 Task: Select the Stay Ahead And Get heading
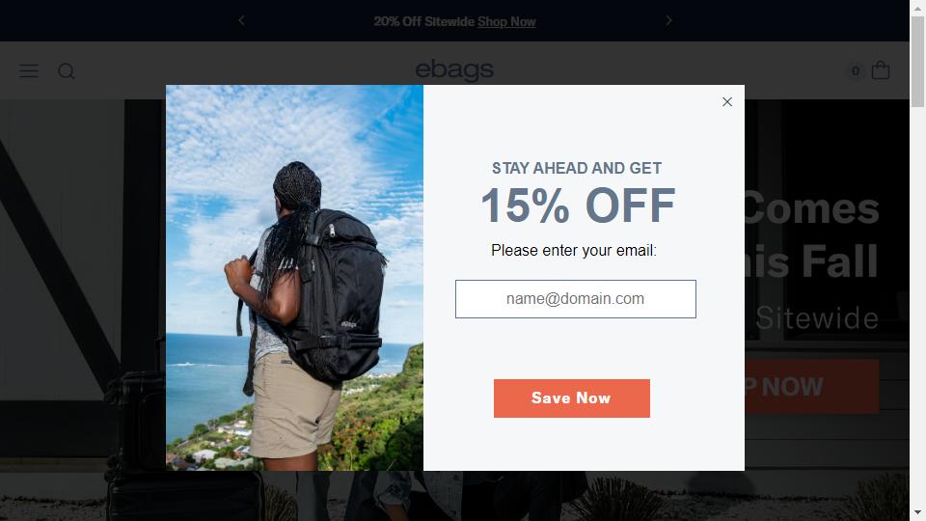point(577,168)
